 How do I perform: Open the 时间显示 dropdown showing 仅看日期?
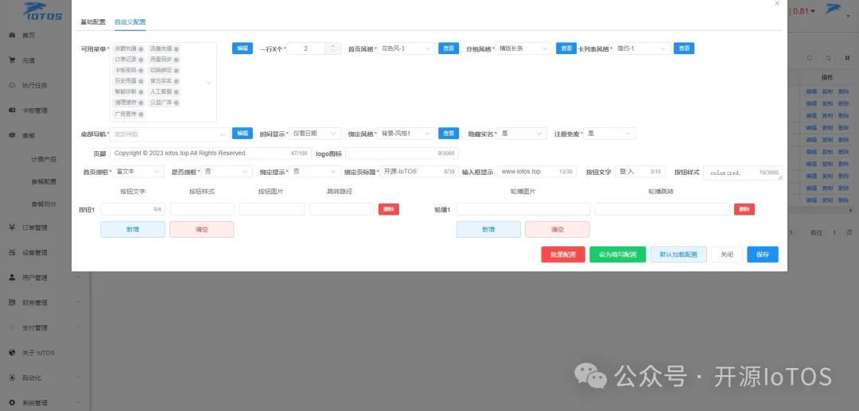click(x=314, y=134)
